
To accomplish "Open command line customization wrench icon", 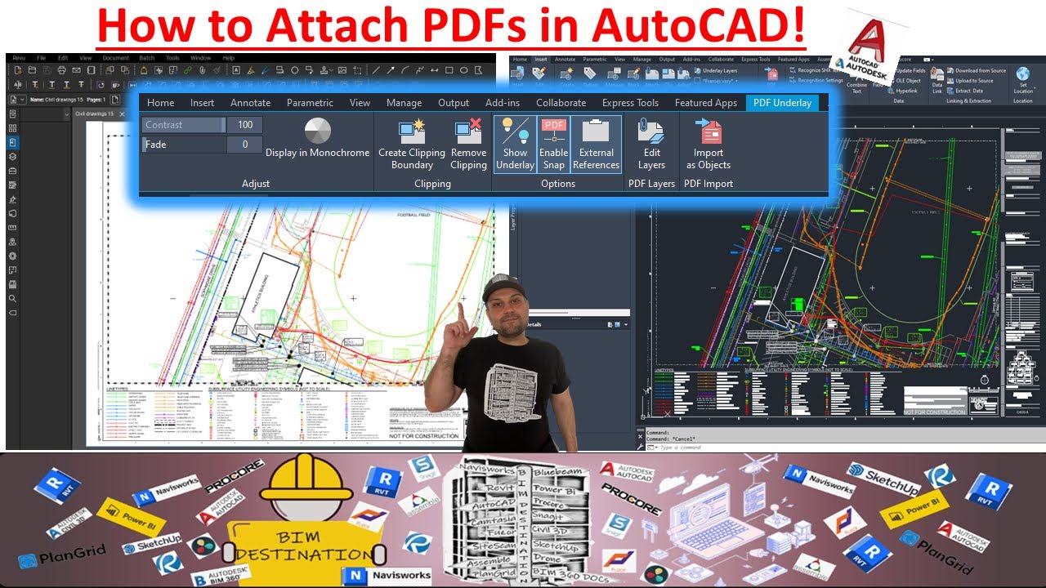I will coord(640,447).
